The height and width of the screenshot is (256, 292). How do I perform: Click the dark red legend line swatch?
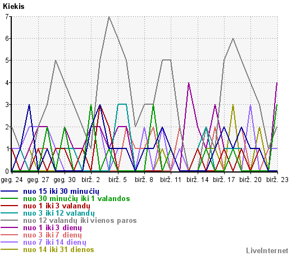click(x=10, y=206)
